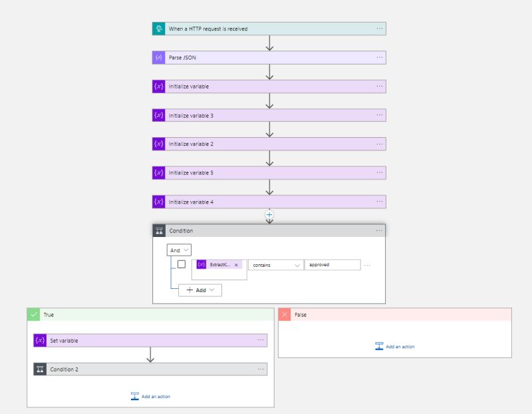Expand the Parse JSON step
Image resolution: width=532 pixels, height=414 pixels.
click(x=269, y=58)
